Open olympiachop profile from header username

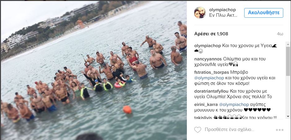coord(222,10)
